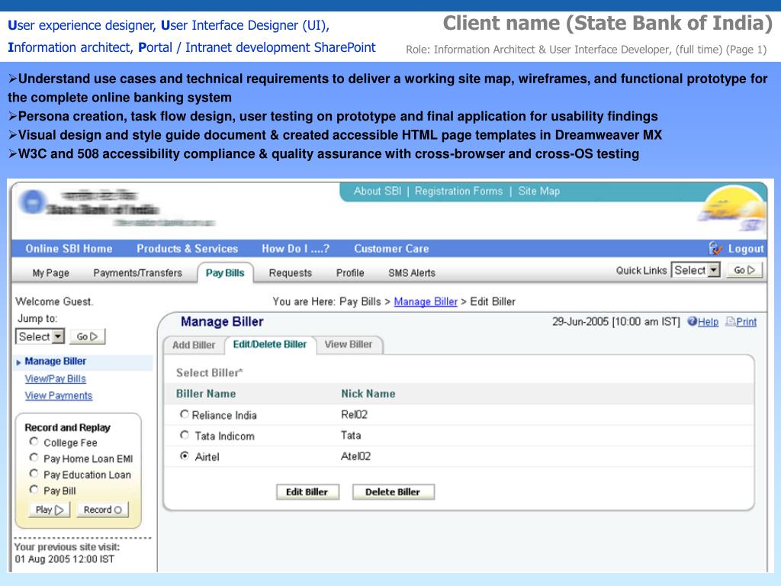This screenshot has width=781, height=586.
Task: Select Manage Biller in the sidebar
Action: pos(55,361)
